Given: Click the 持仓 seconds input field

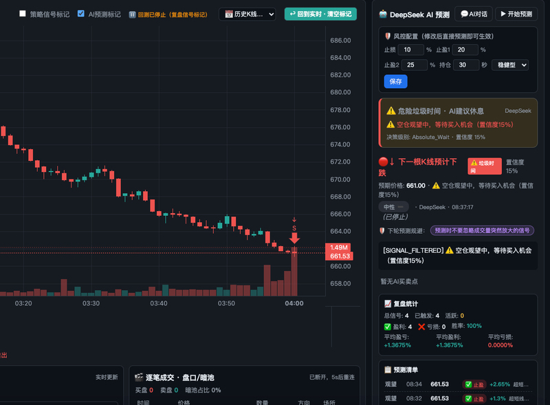Looking at the screenshot, I should [466, 65].
